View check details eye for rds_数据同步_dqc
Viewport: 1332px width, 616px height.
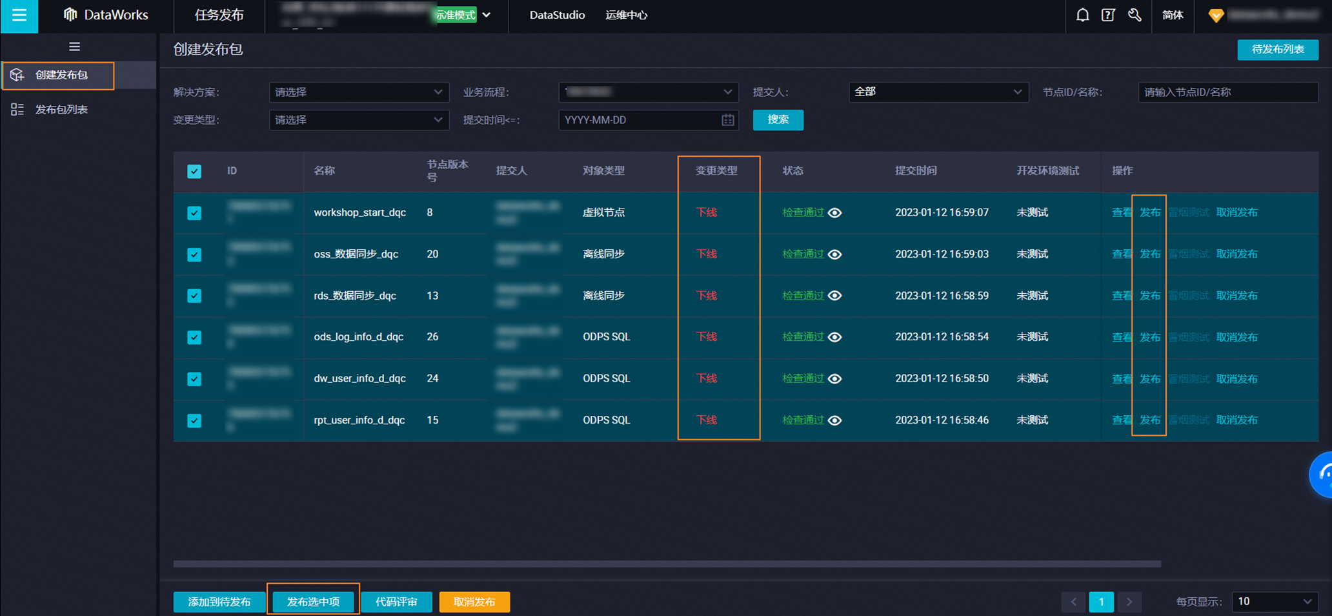tap(834, 296)
